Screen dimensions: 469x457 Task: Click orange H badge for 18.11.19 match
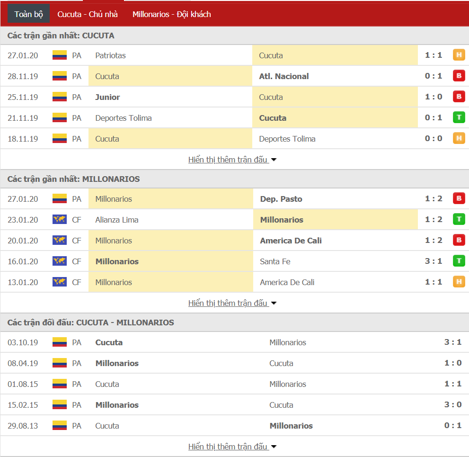point(459,138)
